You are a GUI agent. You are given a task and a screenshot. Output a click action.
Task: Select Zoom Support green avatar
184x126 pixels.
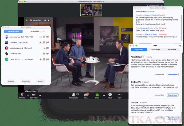coord(7,59)
